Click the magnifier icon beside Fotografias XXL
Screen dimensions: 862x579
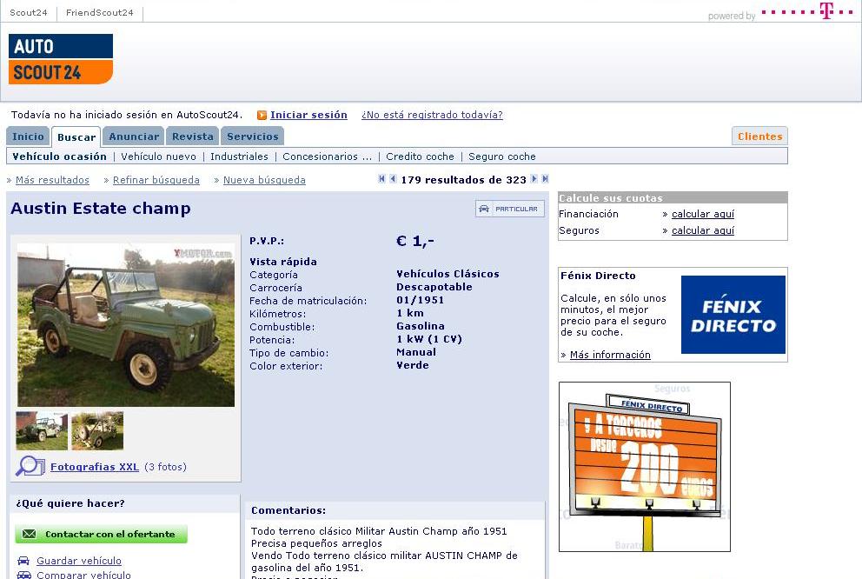click(30, 467)
